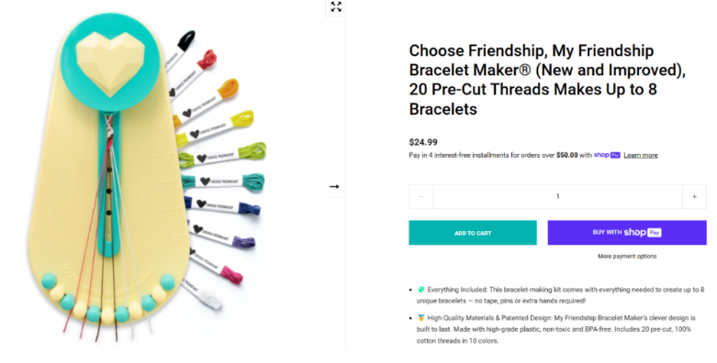The height and width of the screenshot is (363, 717).
Task: Click the teal bead row on bracelet maker
Action: click(x=107, y=299)
